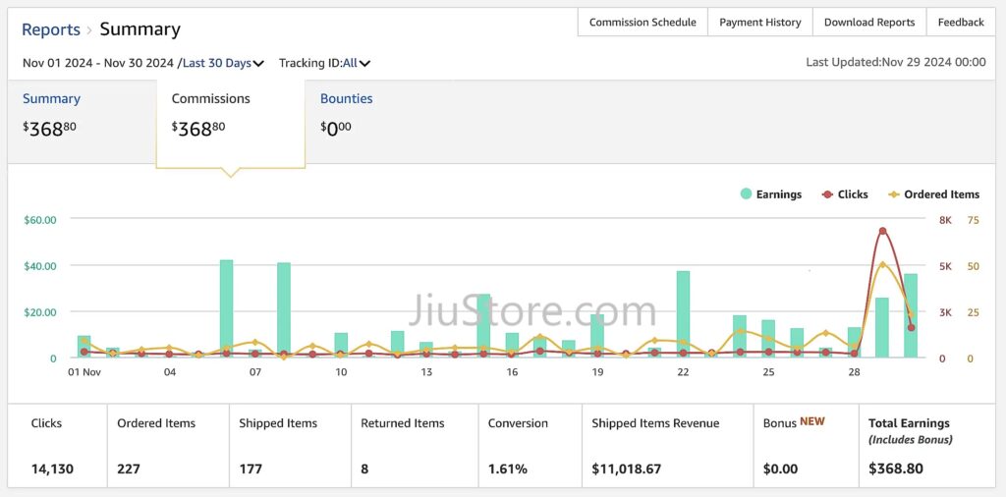Toggle the Earnings legend series

tap(771, 194)
